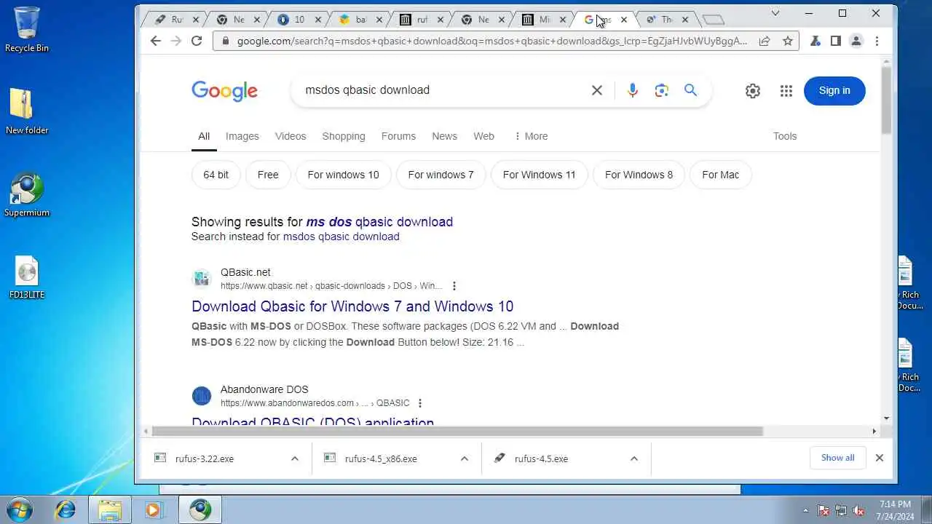Go back to the previous page
Screen dimensions: 932x524
point(155,41)
